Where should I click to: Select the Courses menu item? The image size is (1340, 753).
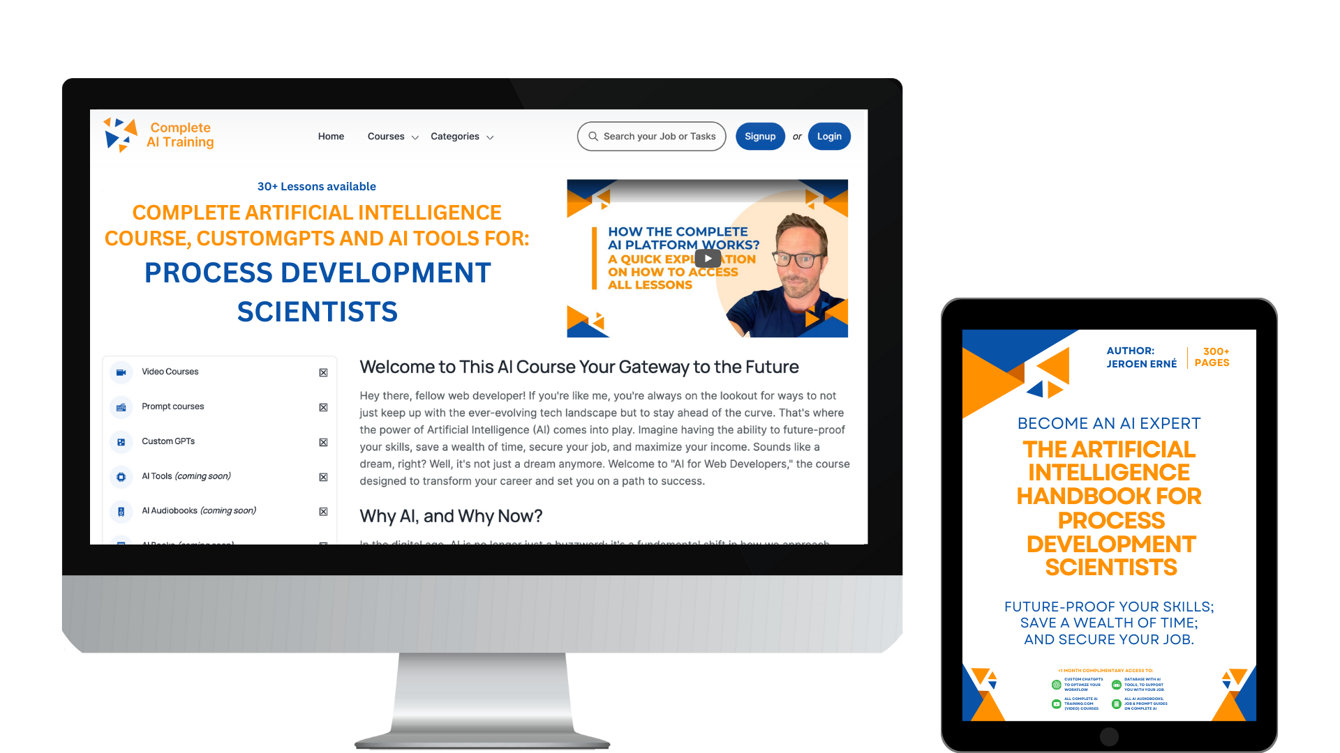click(x=389, y=136)
